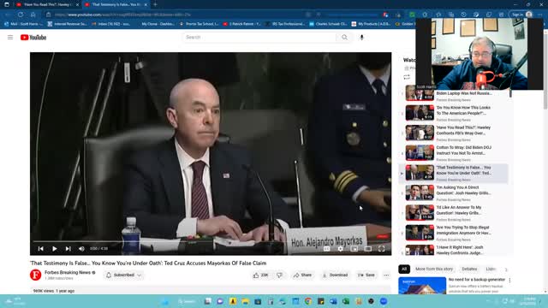
Task: Focus the YouTube search box
Action: (x=259, y=38)
